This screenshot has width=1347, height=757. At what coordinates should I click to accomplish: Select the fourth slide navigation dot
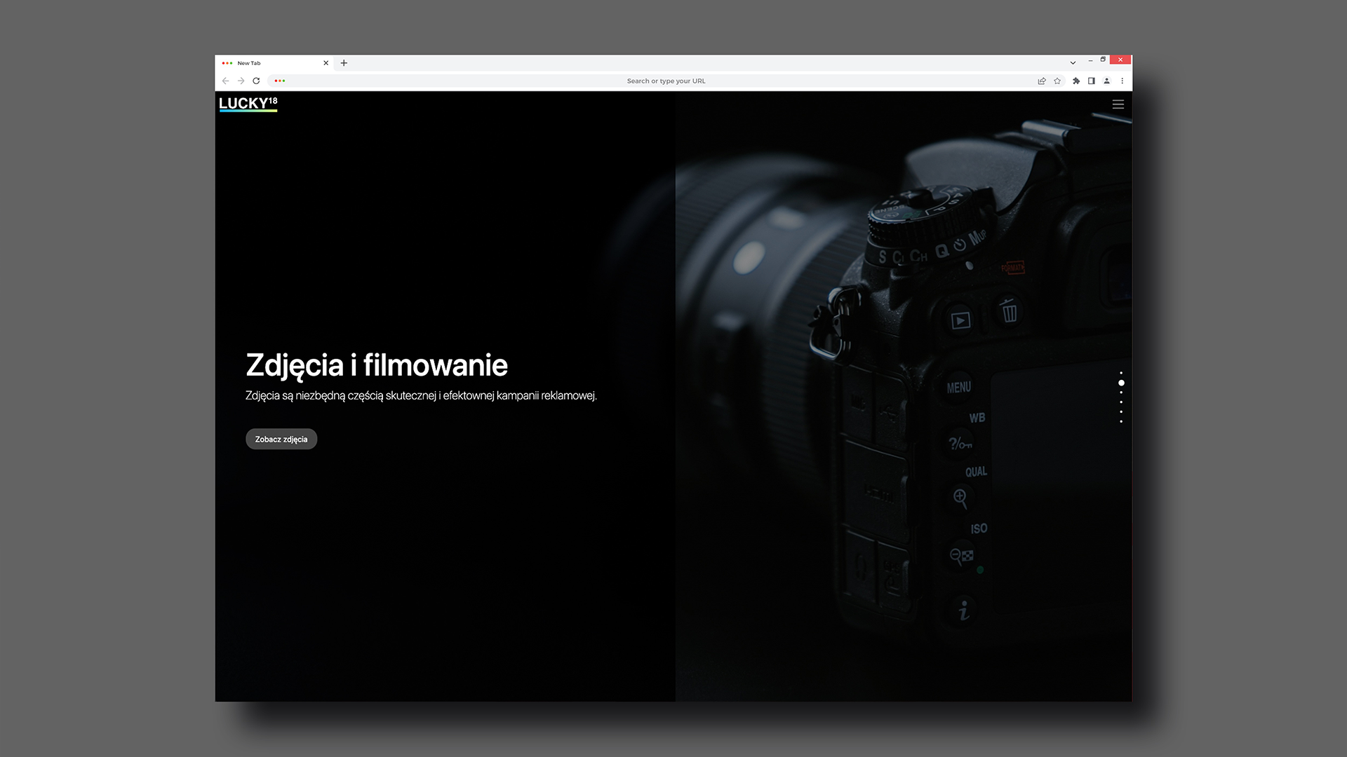(x=1121, y=402)
